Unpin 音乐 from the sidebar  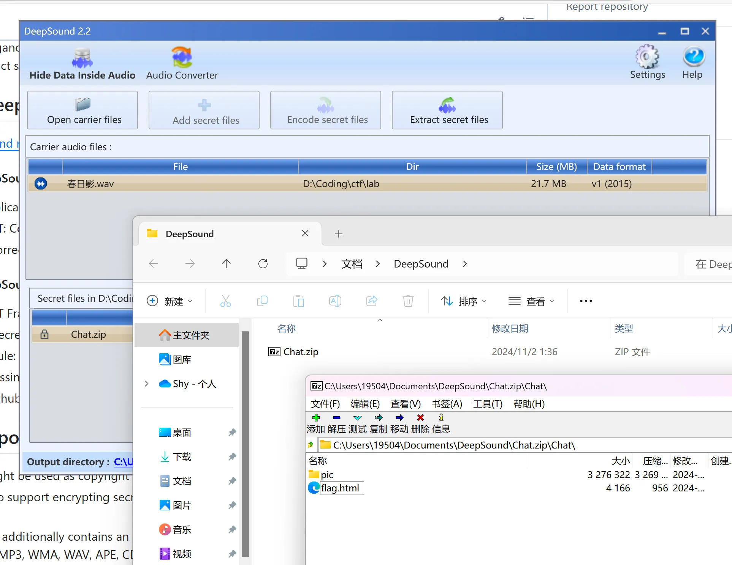click(x=232, y=530)
